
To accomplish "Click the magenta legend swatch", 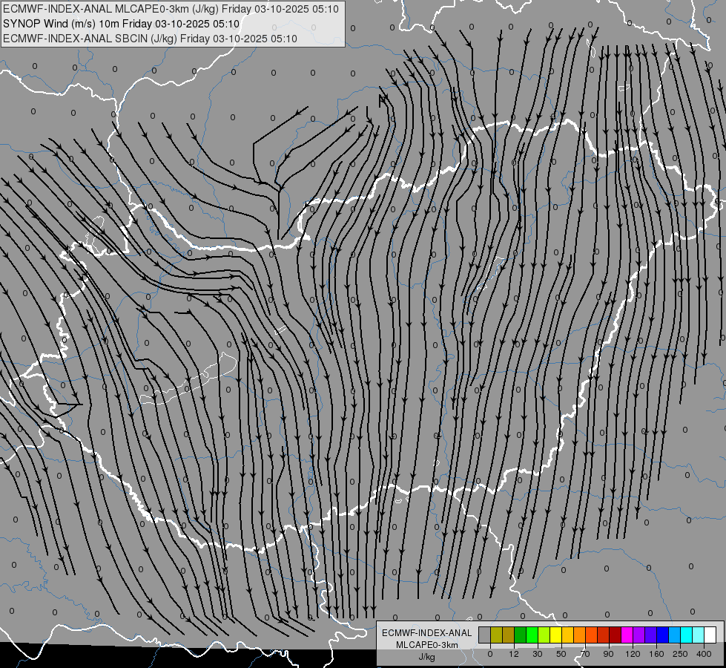I will [627, 635].
